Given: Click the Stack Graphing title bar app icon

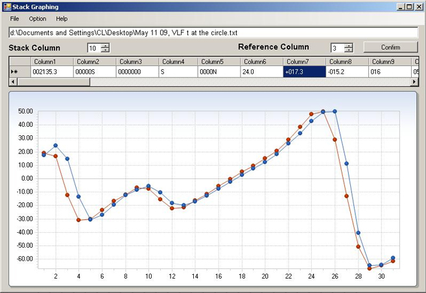Looking at the screenshot, I should tap(6, 6).
